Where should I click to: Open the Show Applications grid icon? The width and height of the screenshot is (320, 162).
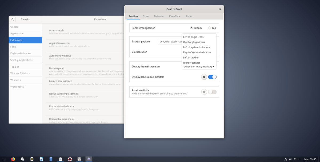coord(4,159)
